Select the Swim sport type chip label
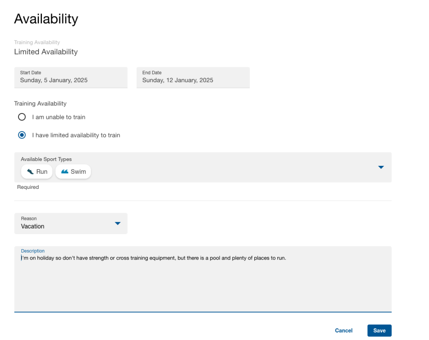Image resolution: width=429 pixels, height=340 pixels. 78,172
